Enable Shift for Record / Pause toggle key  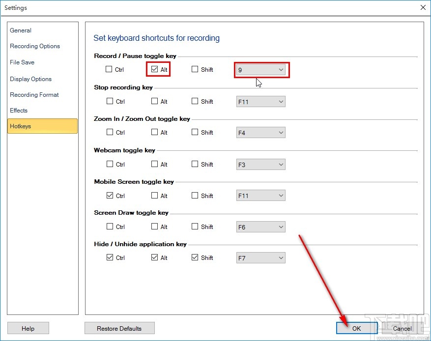click(195, 69)
